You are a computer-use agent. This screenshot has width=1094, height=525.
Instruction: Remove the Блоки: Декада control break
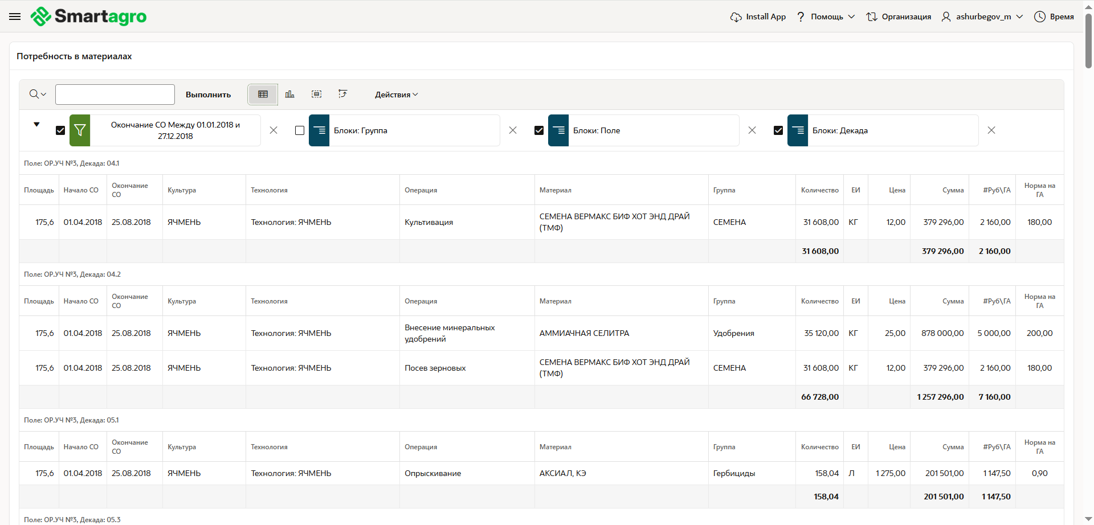coord(991,130)
